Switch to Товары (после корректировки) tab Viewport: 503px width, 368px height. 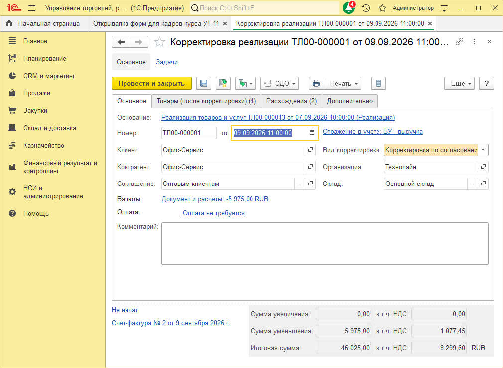(206, 101)
